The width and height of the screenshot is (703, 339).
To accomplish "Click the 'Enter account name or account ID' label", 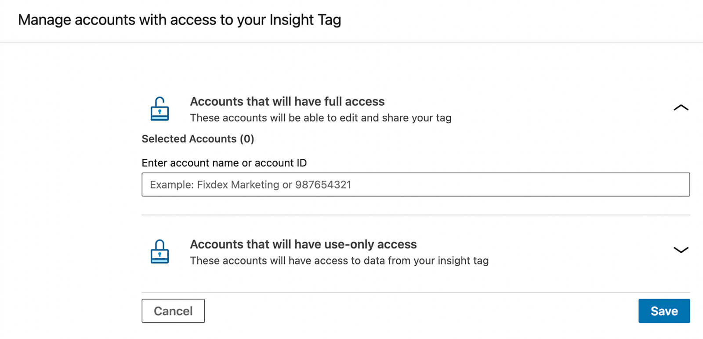I will point(224,163).
